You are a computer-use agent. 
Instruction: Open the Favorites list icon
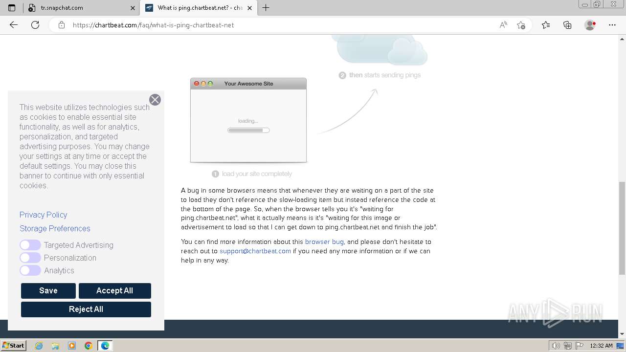[546, 25]
